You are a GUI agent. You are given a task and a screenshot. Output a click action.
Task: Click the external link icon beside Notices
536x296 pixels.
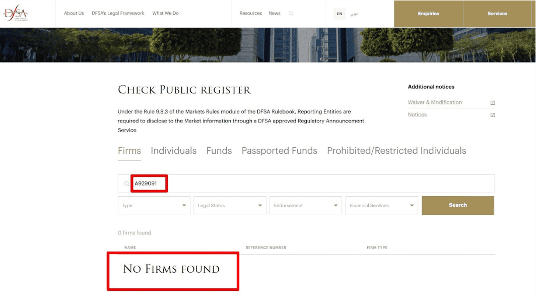(x=492, y=115)
